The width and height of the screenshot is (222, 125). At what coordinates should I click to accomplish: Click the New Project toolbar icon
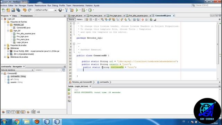click(x=8, y=10)
